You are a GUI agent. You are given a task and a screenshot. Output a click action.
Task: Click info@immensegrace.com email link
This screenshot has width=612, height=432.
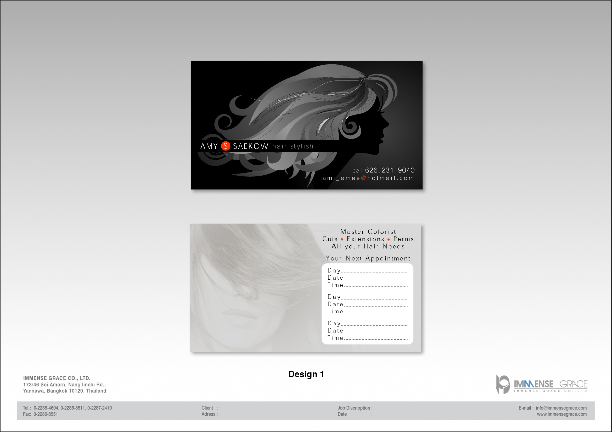[561, 408]
